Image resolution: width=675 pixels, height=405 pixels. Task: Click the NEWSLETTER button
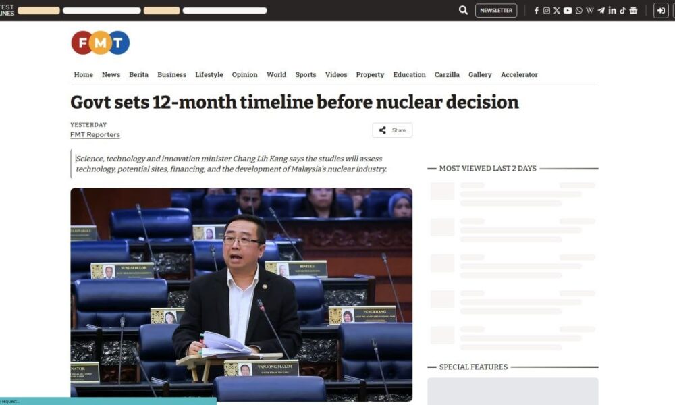(496, 10)
